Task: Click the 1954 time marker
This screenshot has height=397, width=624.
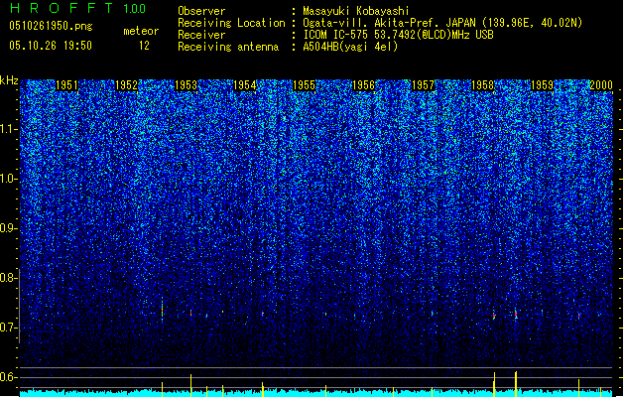Action: point(244,85)
